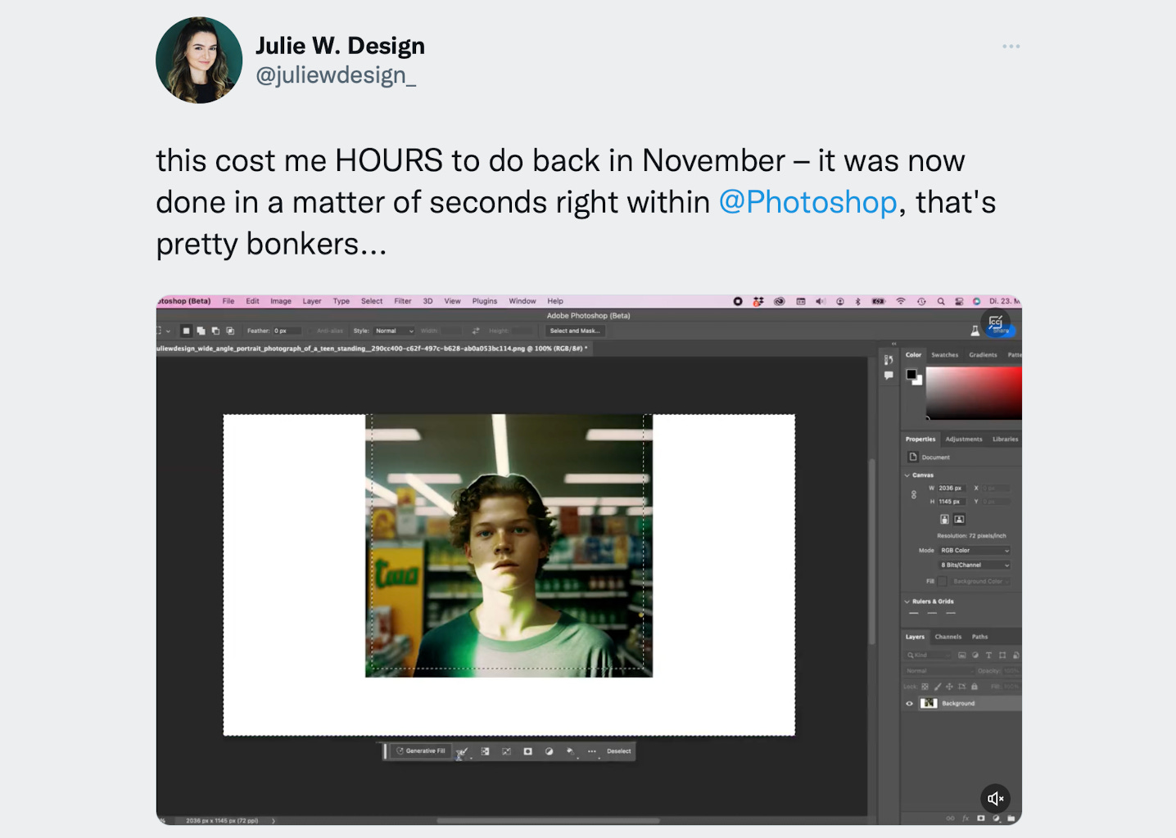Switch to the Channels tab
This screenshot has width=1176, height=838.
pyautogui.click(x=948, y=637)
